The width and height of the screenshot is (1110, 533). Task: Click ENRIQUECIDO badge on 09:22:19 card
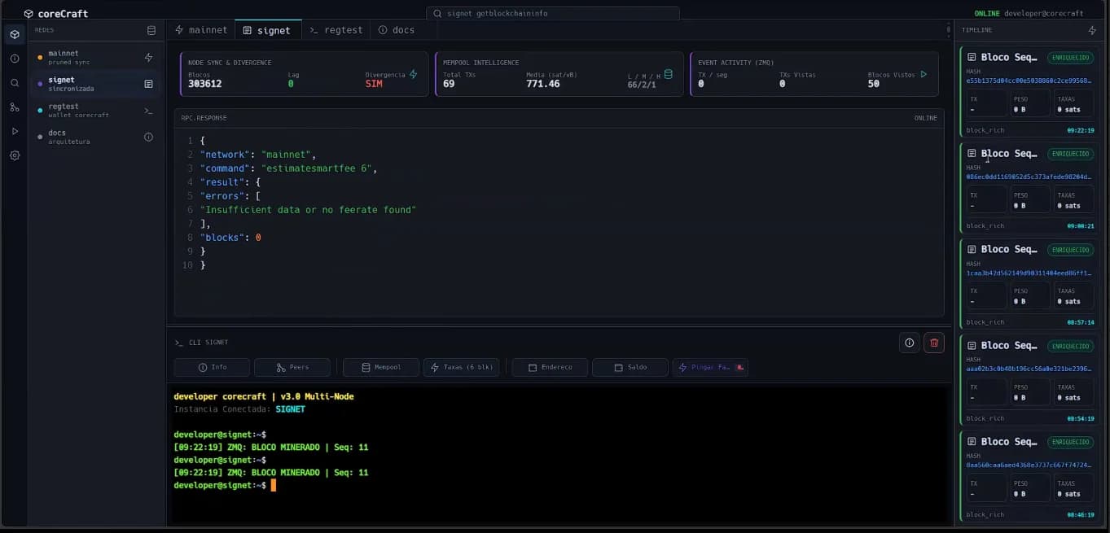[1070, 58]
